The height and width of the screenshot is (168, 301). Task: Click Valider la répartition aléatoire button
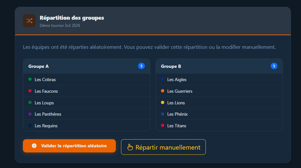click(x=69, y=146)
